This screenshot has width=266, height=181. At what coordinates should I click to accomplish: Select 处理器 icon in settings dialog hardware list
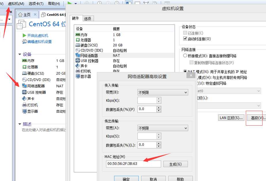(x=78, y=40)
